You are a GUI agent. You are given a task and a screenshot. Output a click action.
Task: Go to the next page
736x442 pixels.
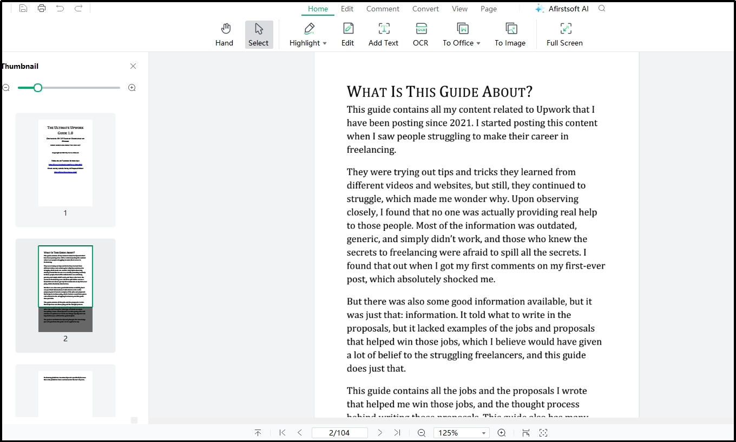[380, 433]
